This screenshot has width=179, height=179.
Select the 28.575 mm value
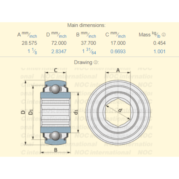(x=29, y=43)
